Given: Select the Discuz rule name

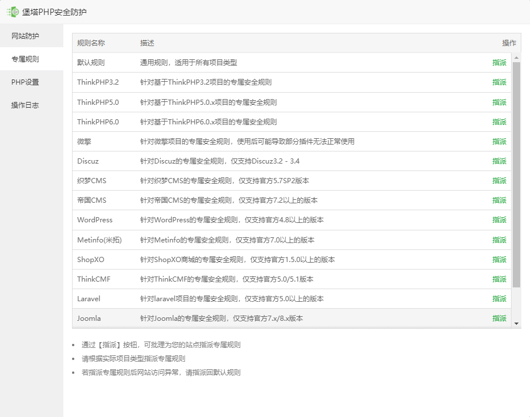Looking at the screenshot, I should 88,161.
